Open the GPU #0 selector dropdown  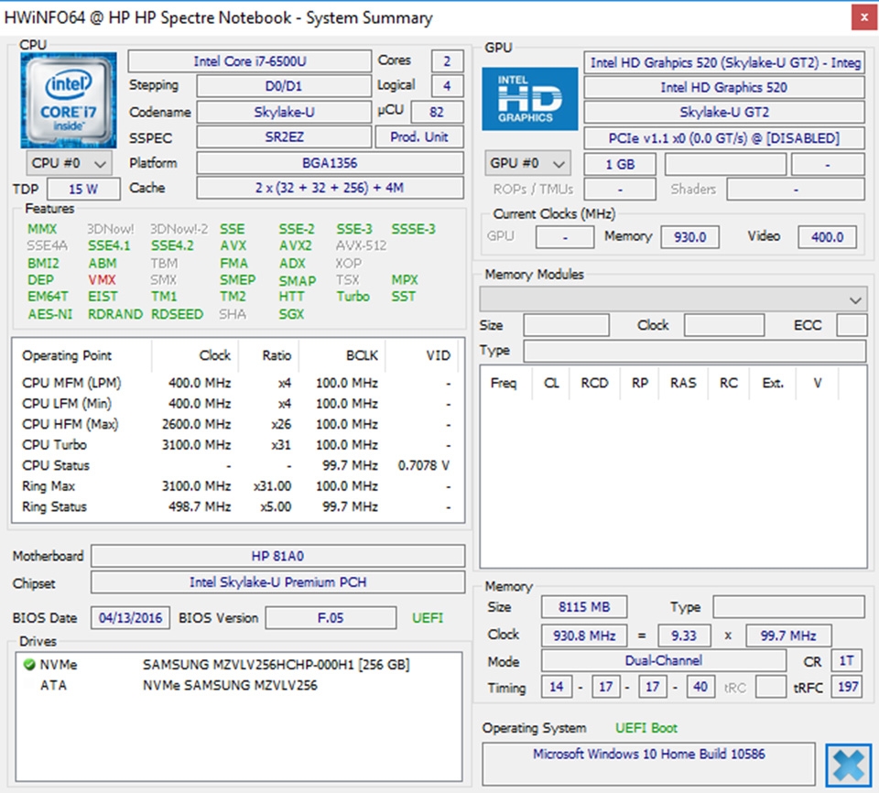528,164
